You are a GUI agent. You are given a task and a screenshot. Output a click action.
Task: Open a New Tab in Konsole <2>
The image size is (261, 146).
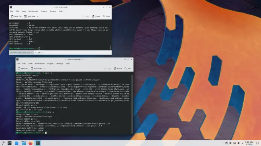(x=23, y=68)
